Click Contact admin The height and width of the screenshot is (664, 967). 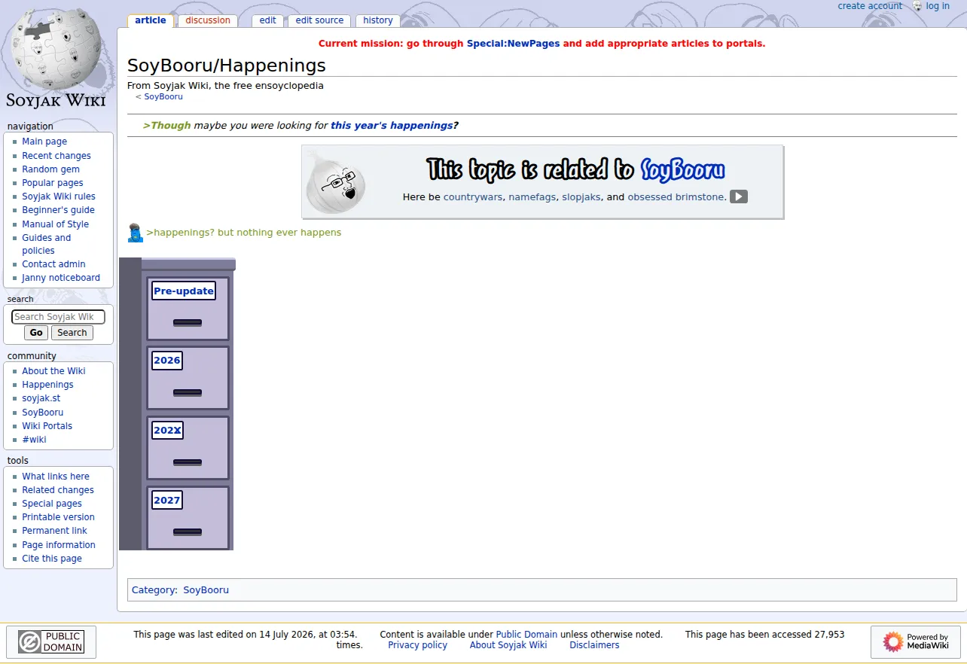click(x=53, y=264)
